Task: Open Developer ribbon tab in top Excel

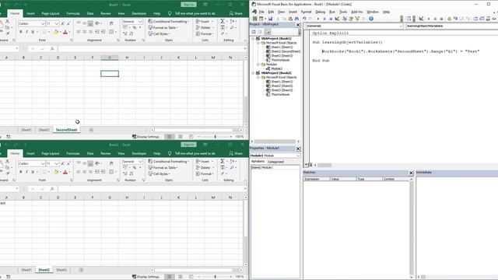Action: tap(139, 13)
